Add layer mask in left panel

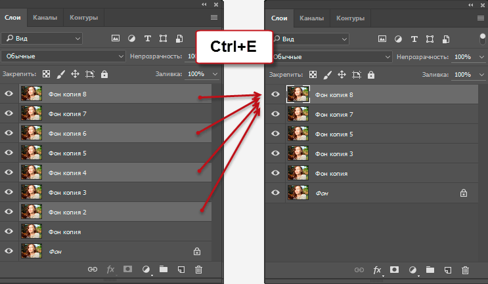127,269
